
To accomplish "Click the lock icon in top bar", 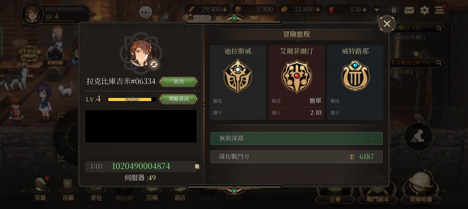I will click(x=394, y=10).
